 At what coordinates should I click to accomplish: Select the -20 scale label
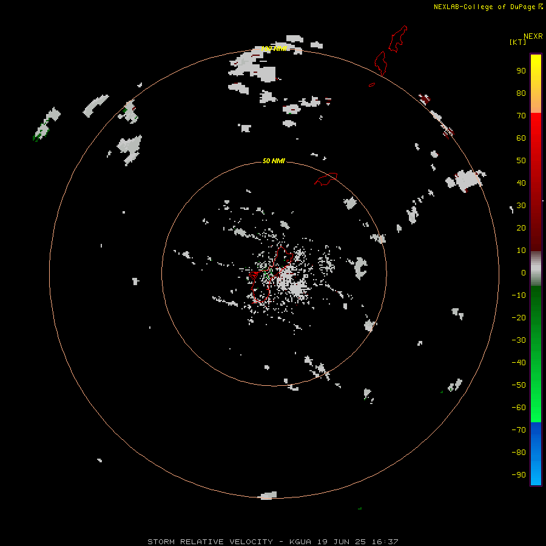519,317
